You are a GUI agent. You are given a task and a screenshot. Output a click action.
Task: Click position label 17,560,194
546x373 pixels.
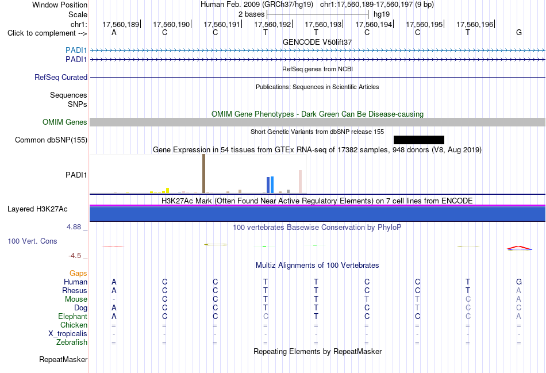point(374,24)
